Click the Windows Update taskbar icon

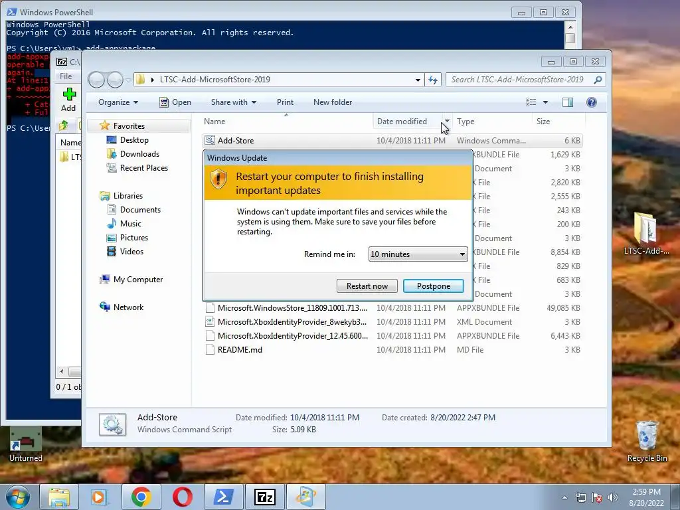coord(305,497)
